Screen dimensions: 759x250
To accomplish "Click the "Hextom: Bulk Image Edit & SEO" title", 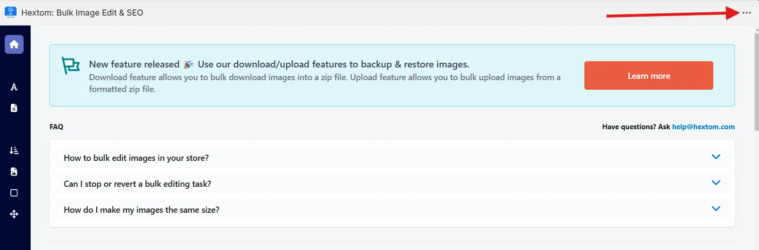I will [82, 13].
